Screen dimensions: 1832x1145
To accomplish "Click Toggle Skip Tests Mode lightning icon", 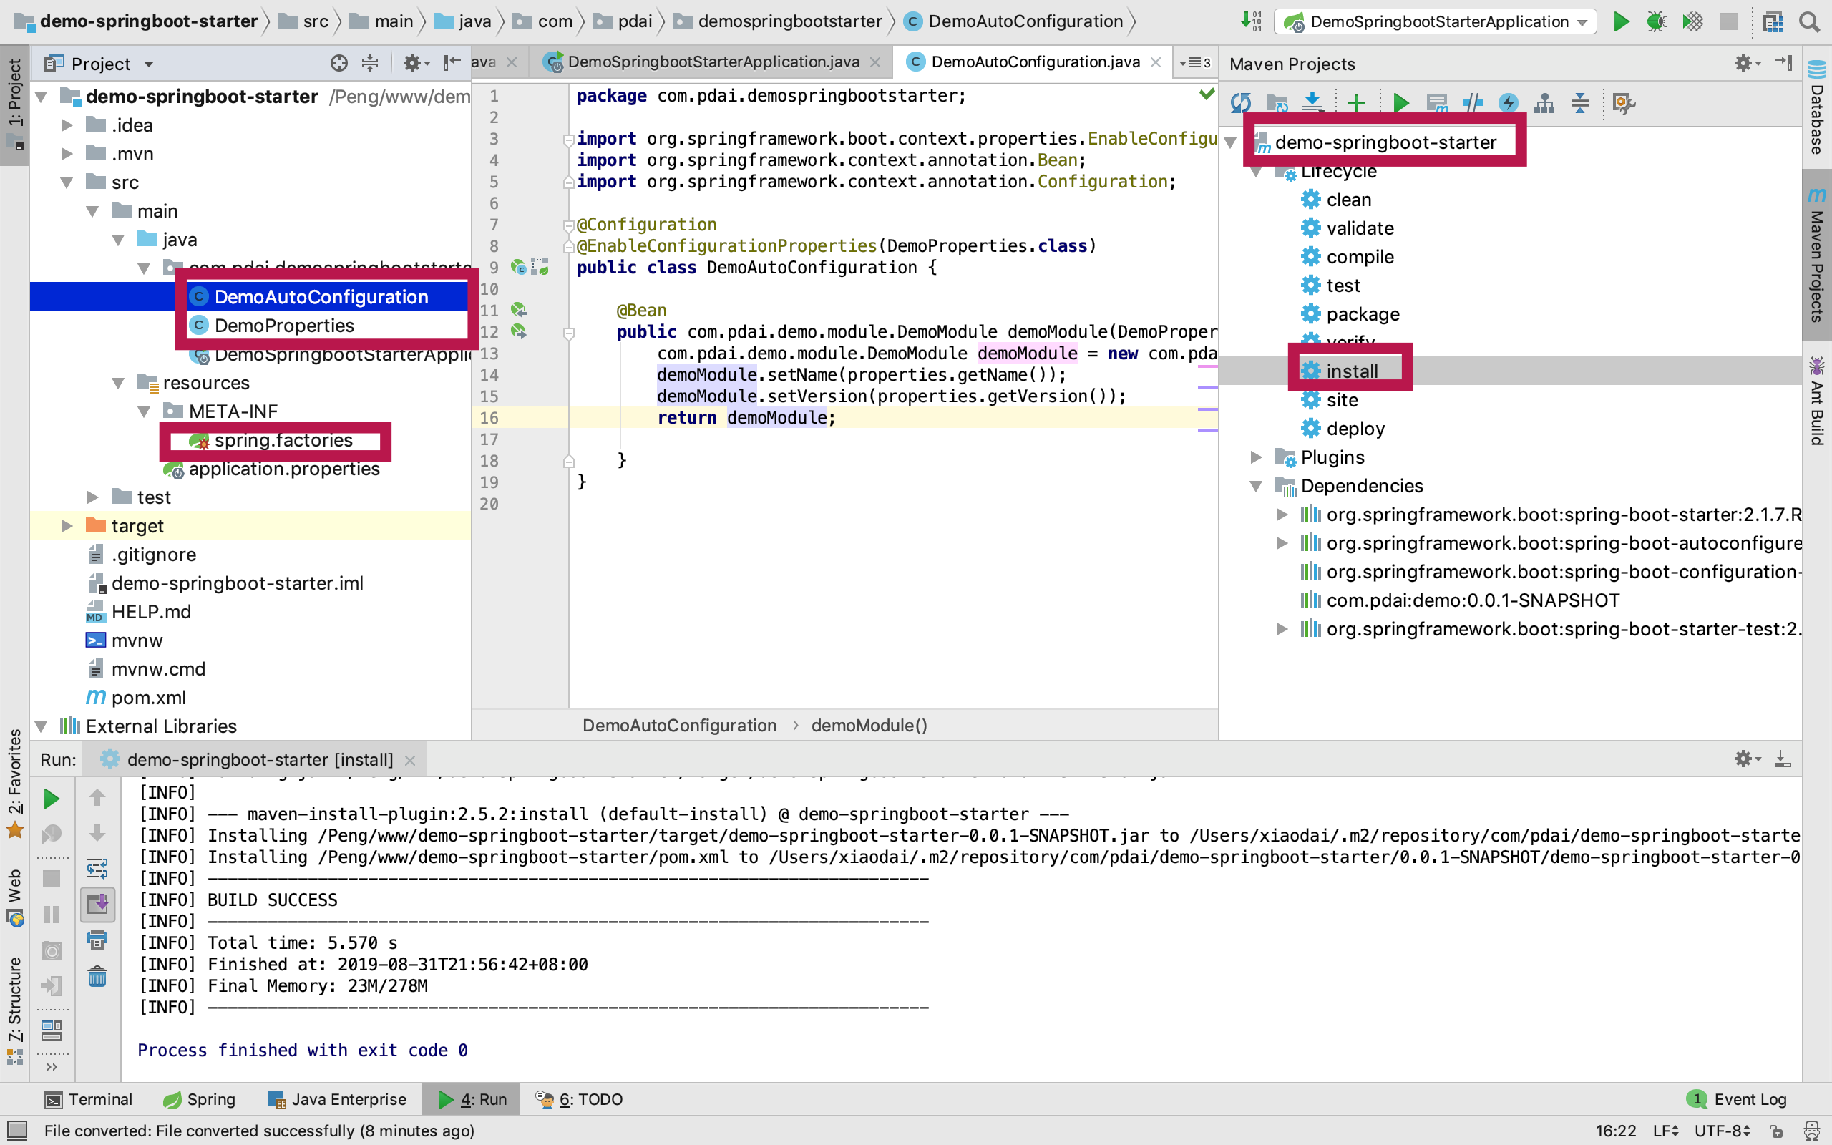I will (x=1508, y=102).
